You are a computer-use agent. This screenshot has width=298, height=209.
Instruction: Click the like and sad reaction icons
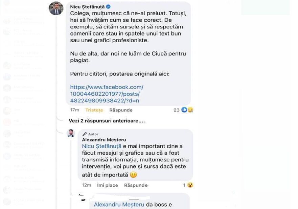pos(187,110)
